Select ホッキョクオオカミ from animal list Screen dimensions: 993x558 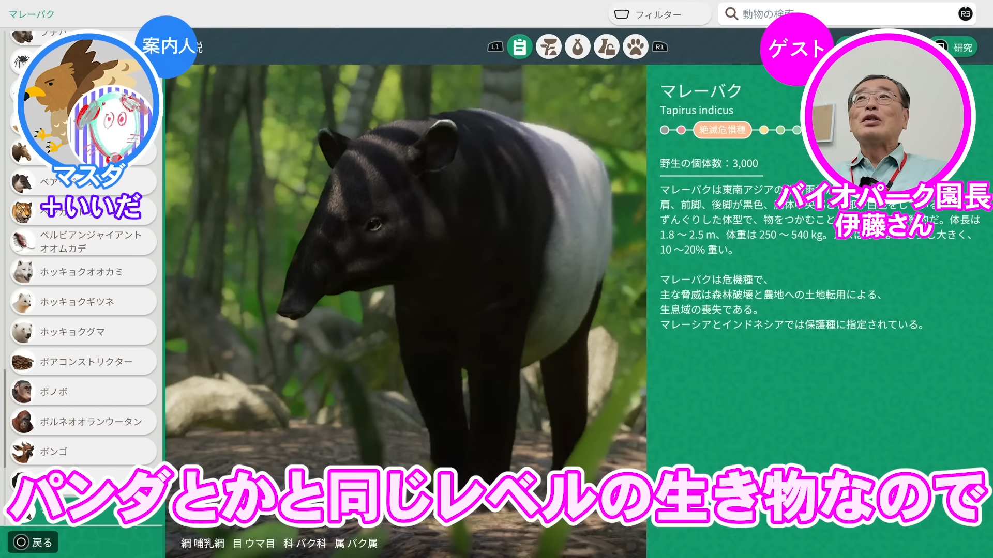tap(83, 272)
